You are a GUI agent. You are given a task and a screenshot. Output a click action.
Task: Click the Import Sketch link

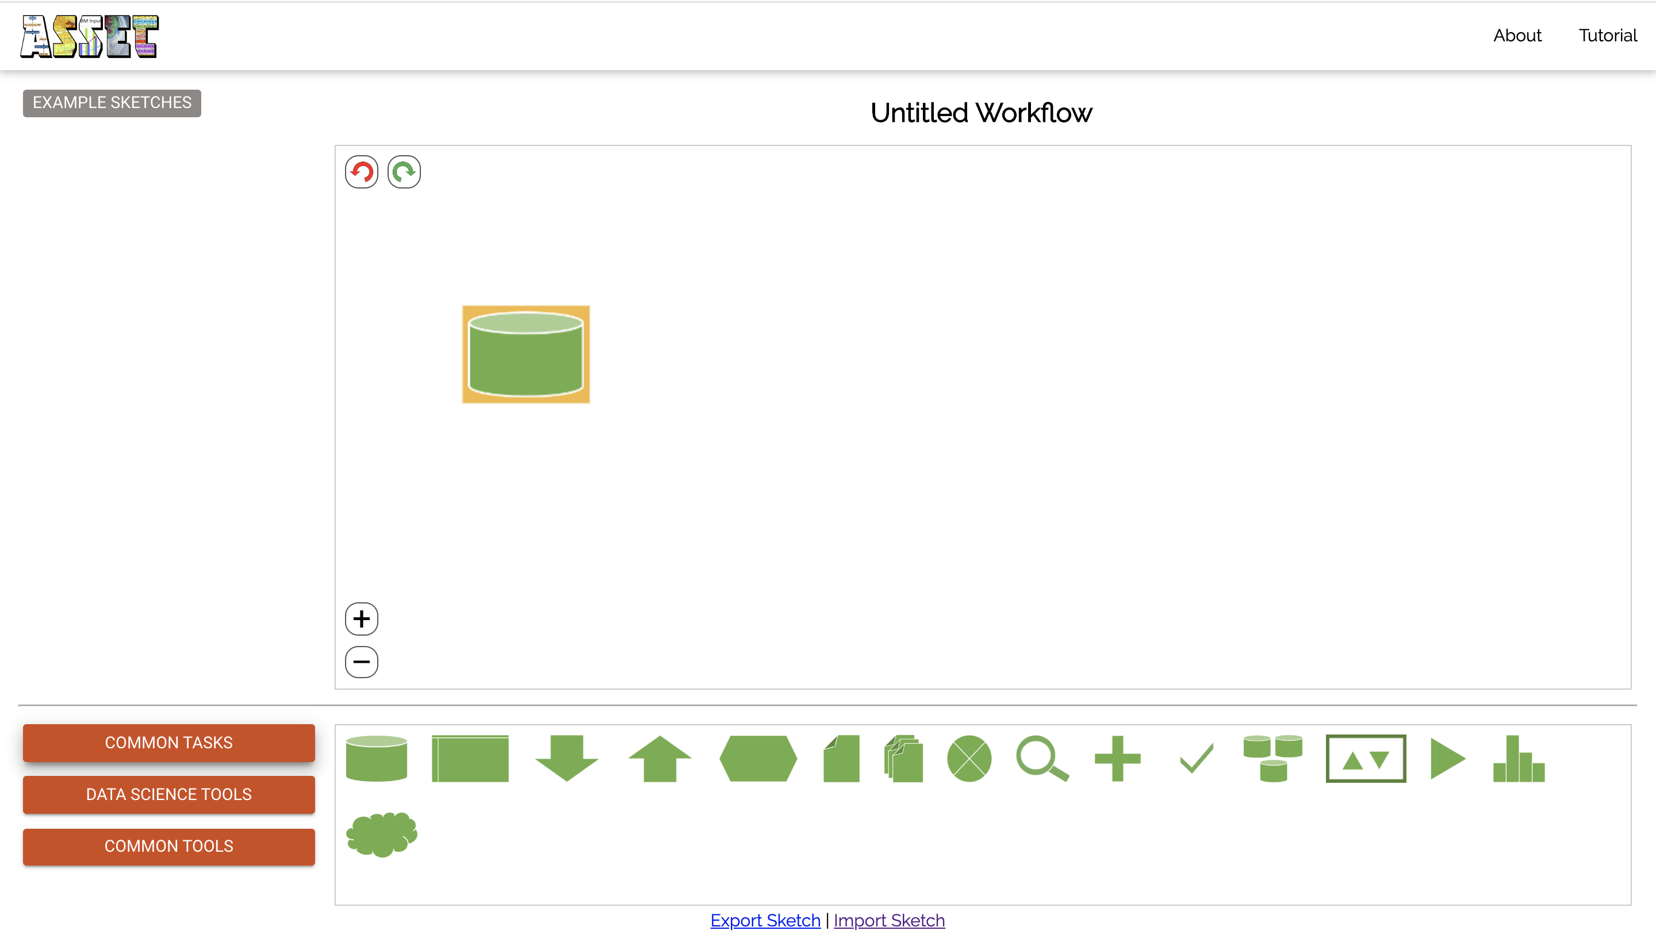[x=888, y=920]
